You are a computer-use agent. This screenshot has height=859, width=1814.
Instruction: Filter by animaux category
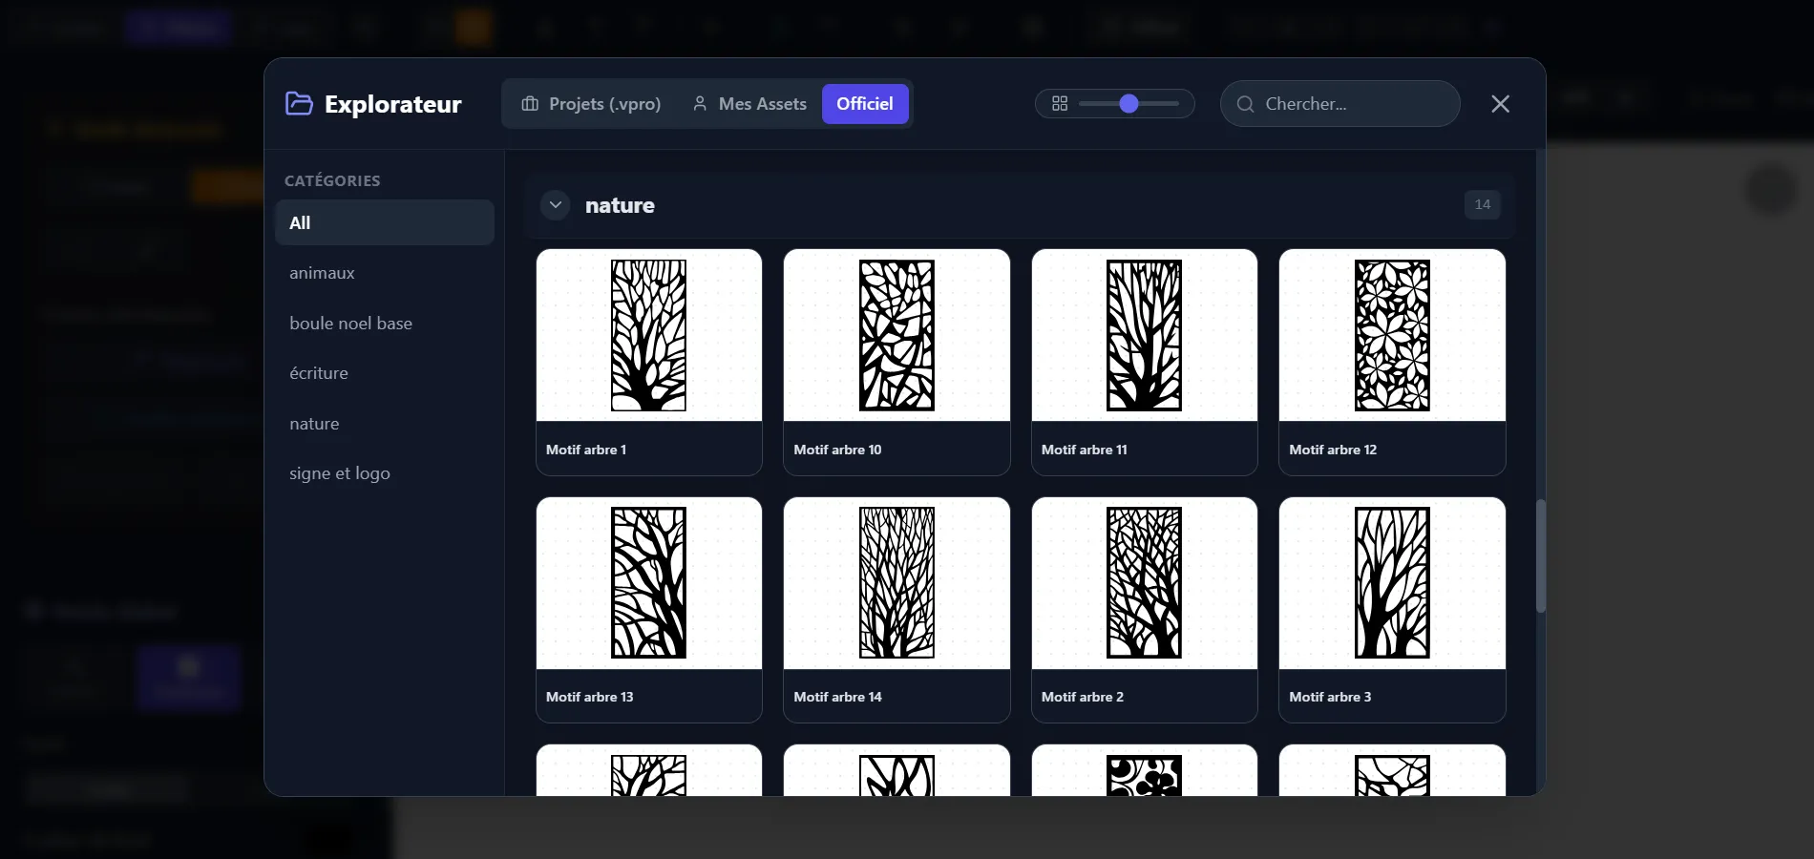322,273
